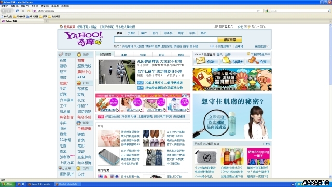Screen dimensions: 332x187
Task: Select the 網頁 search category tab
Action: pos(119,33)
